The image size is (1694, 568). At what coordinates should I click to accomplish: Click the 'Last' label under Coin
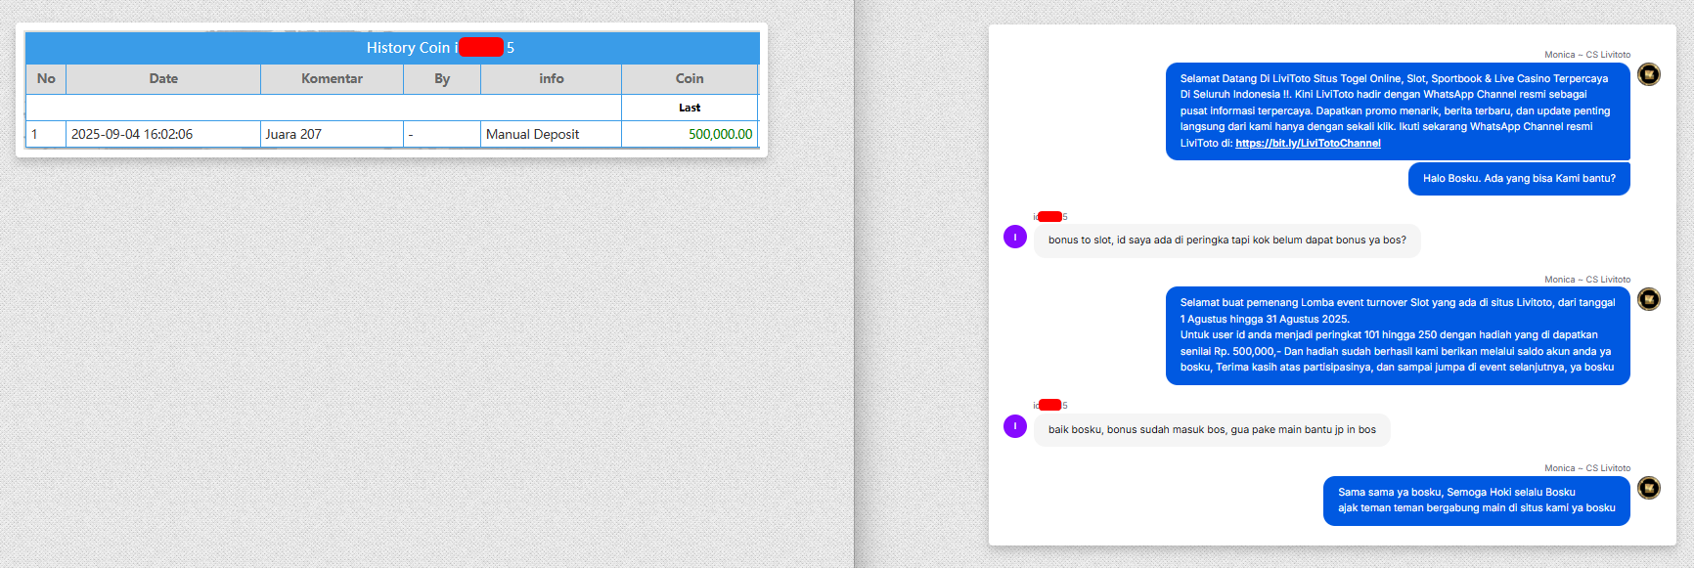click(x=690, y=108)
